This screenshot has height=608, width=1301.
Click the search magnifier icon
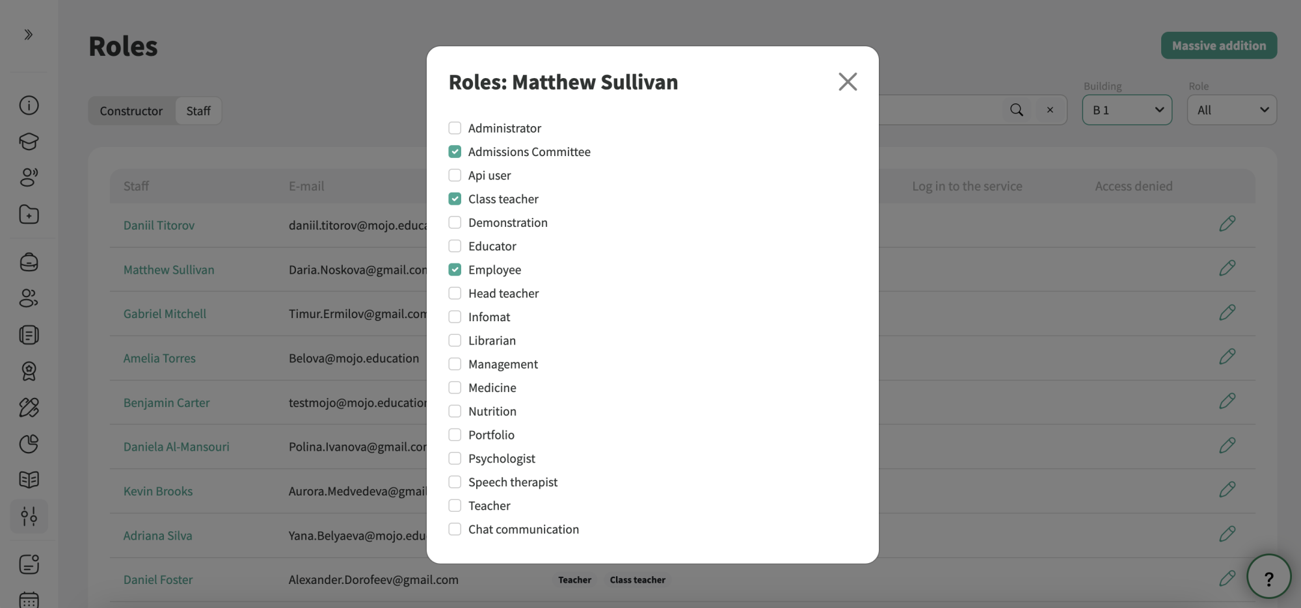[x=1016, y=110]
